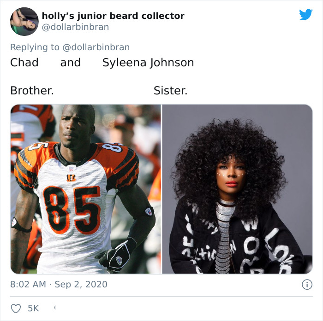
Task: Click the Syleena Johnson tweet text
Action: (148, 63)
